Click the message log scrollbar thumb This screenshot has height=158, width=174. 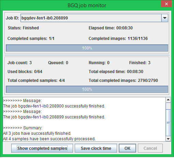click(x=168, y=123)
